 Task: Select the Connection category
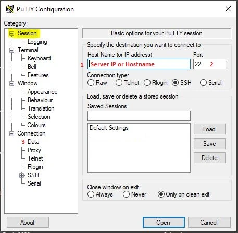click(31, 133)
